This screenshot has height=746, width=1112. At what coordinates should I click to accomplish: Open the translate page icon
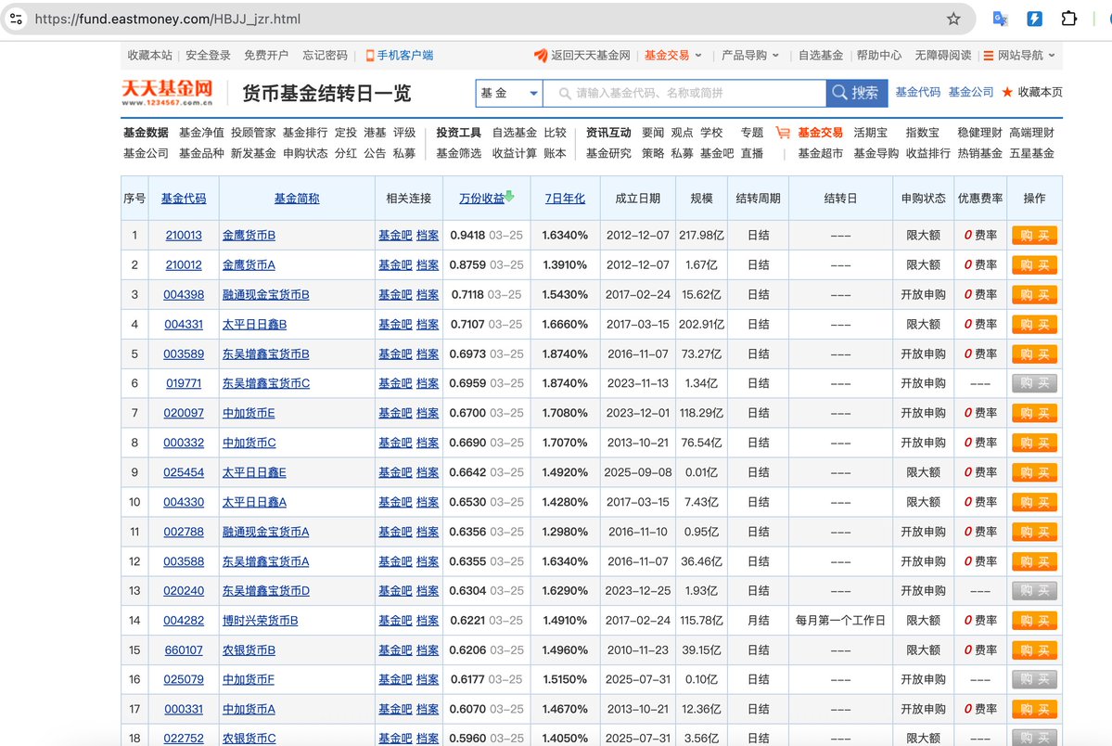click(x=1001, y=19)
